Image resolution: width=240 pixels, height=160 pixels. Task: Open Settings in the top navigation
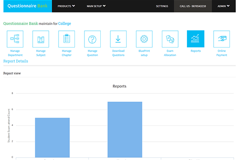162,6
